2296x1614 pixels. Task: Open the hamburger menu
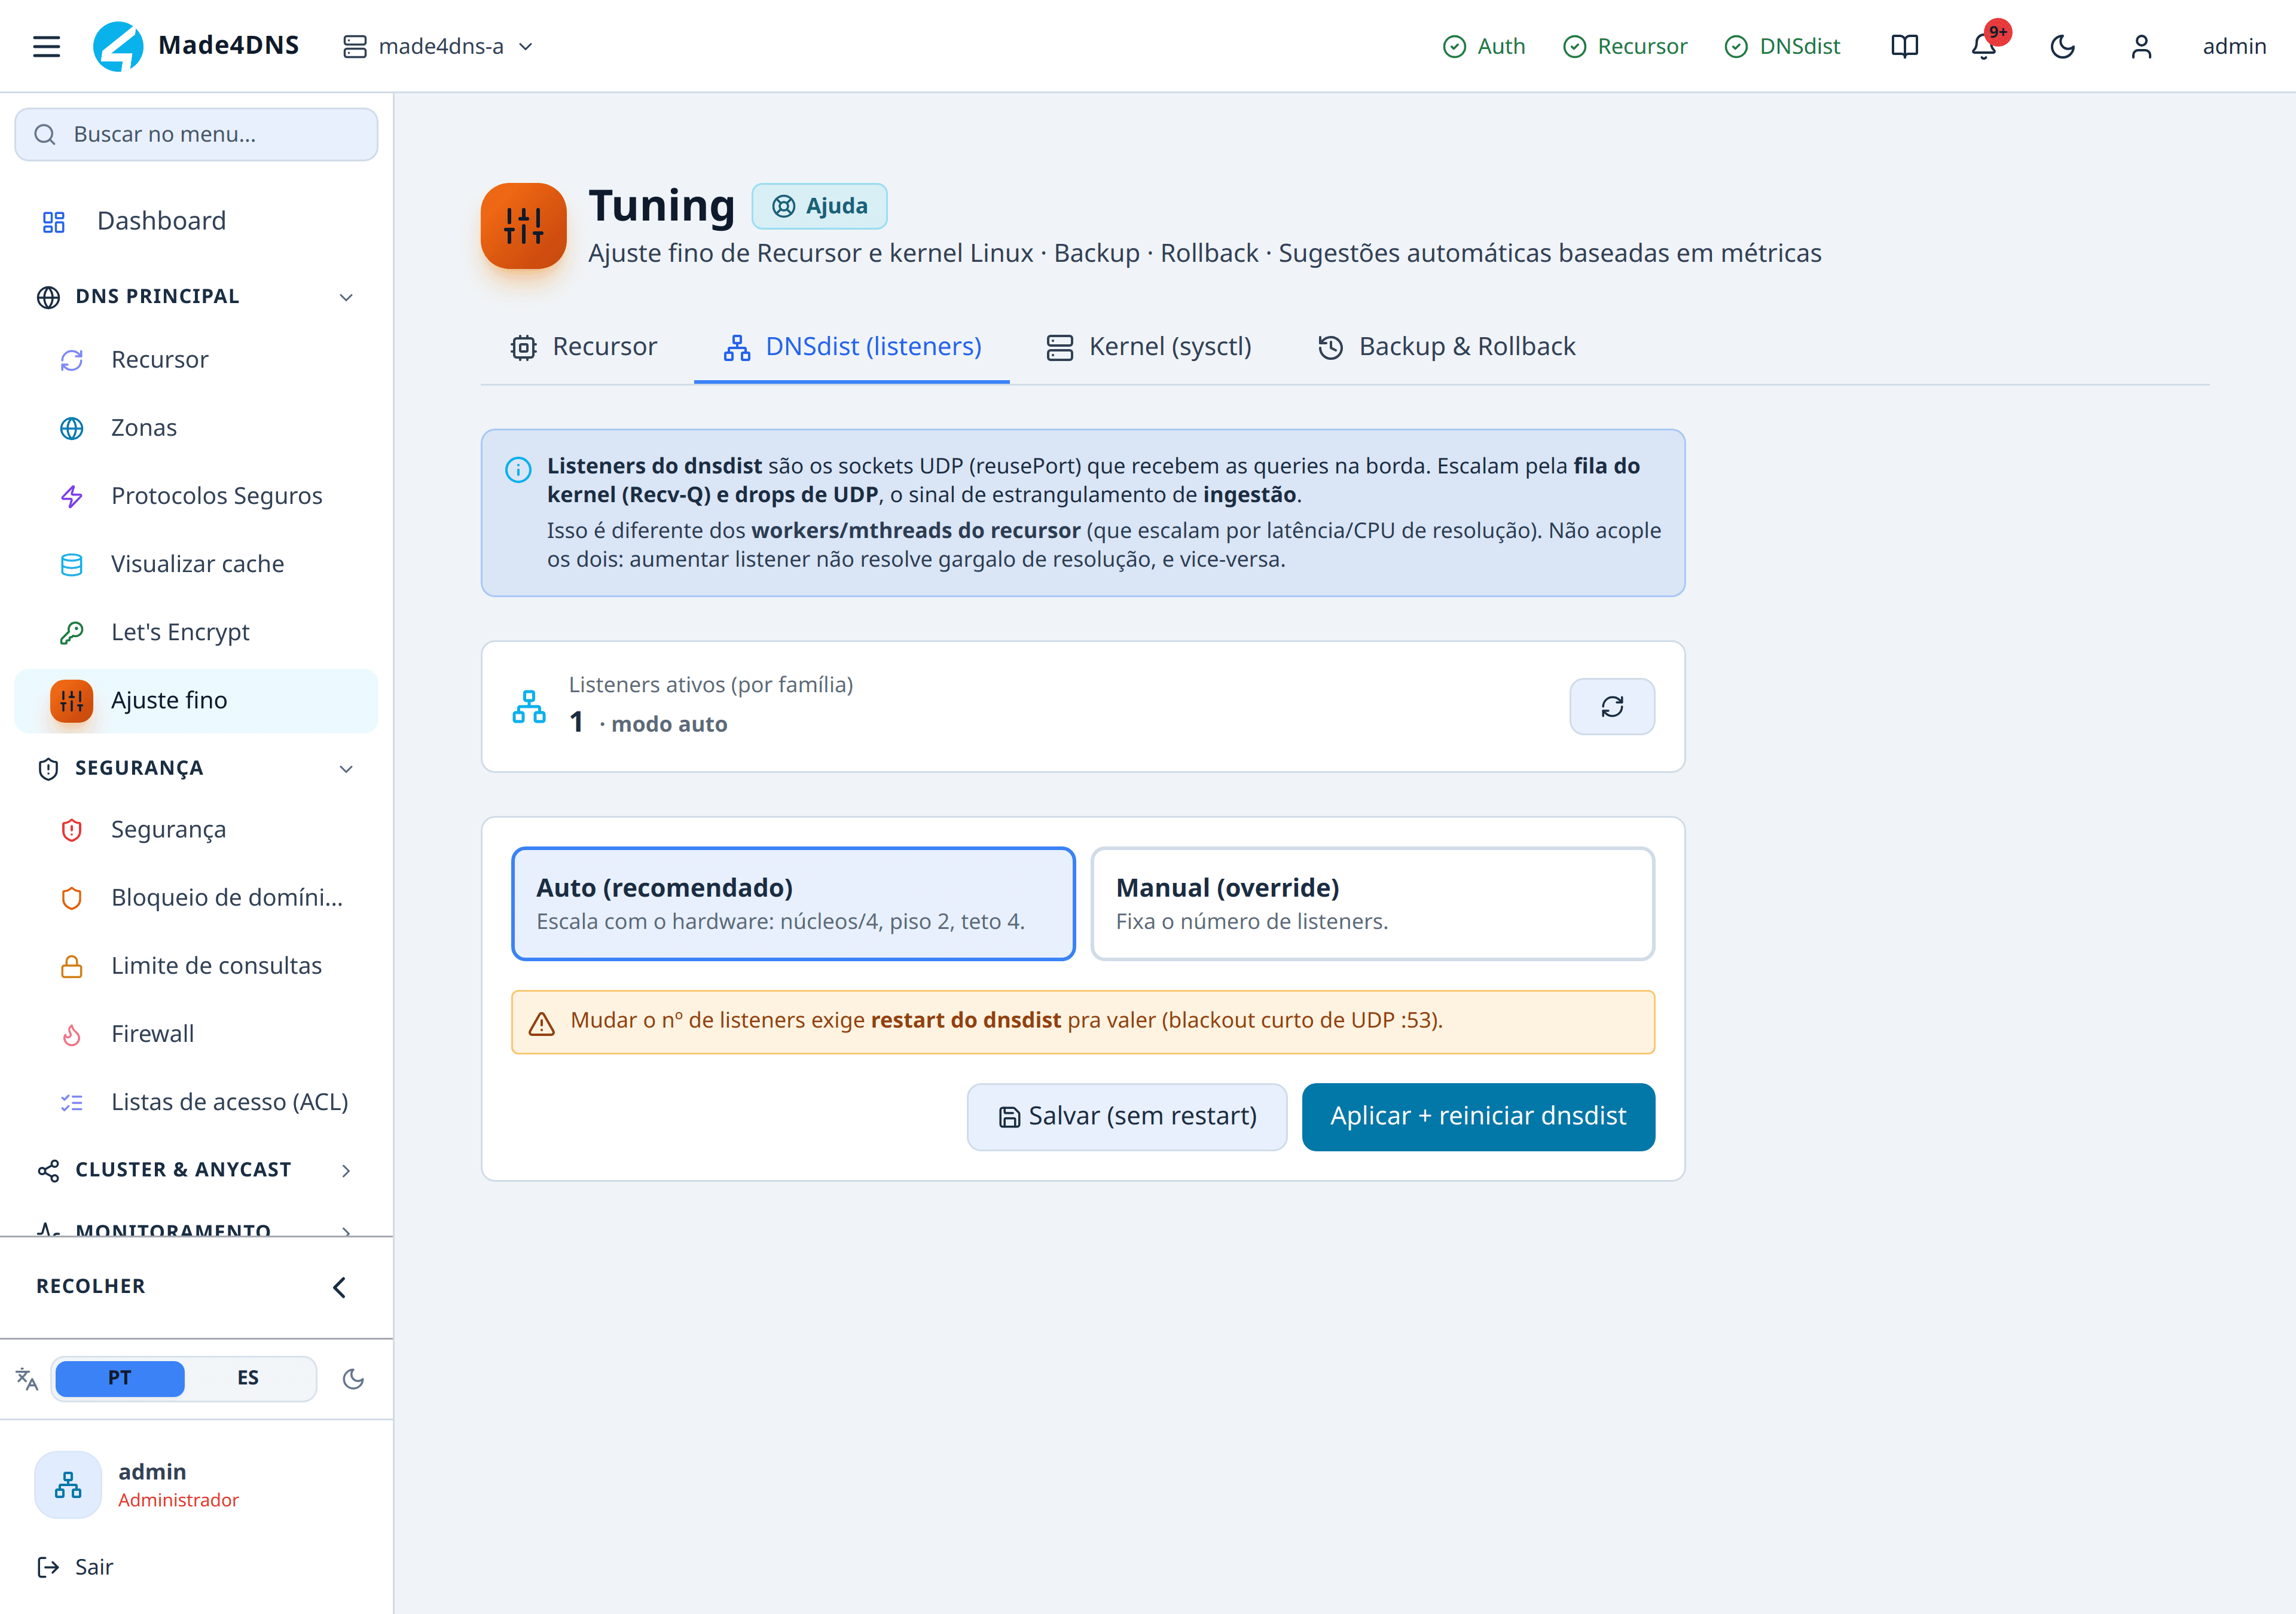tap(46, 46)
